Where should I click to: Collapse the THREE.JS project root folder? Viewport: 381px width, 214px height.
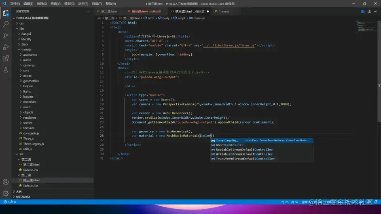click(x=32, y=18)
